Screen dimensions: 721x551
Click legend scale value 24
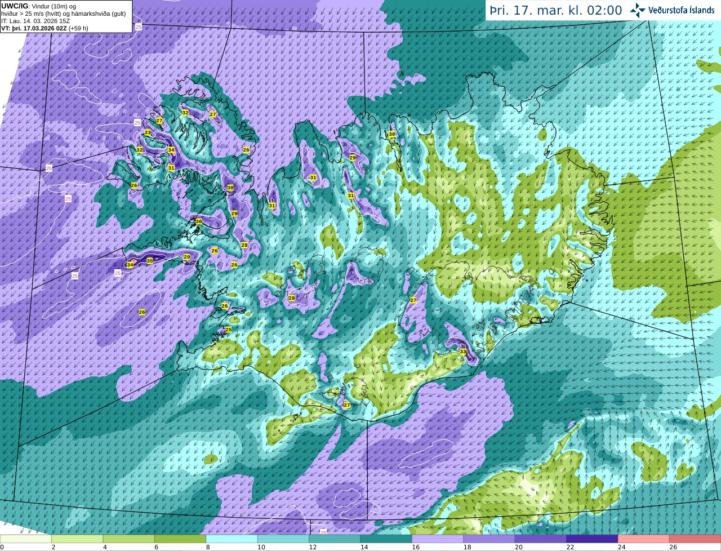pos(622,547)
